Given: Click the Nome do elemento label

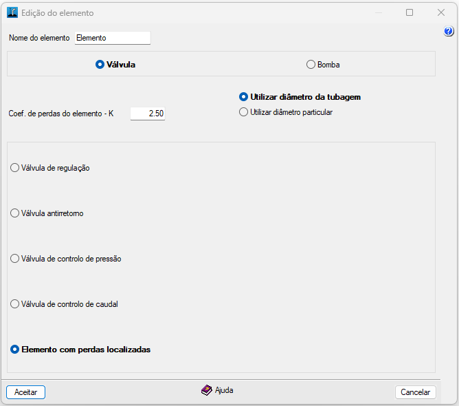Looking at the screenshot, I should coord(39,38).
